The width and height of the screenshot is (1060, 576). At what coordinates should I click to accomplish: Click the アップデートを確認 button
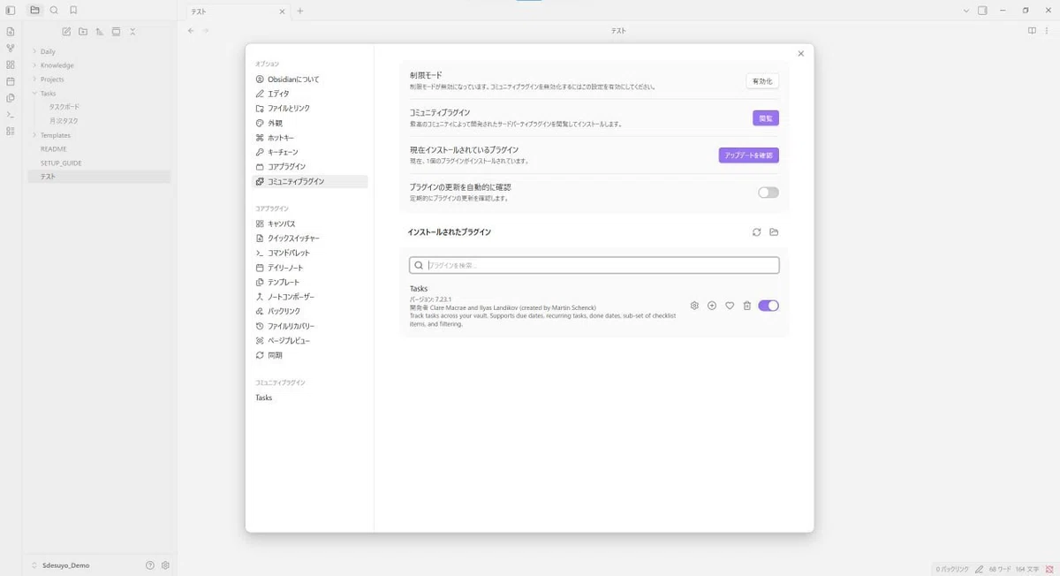[748, 155]
